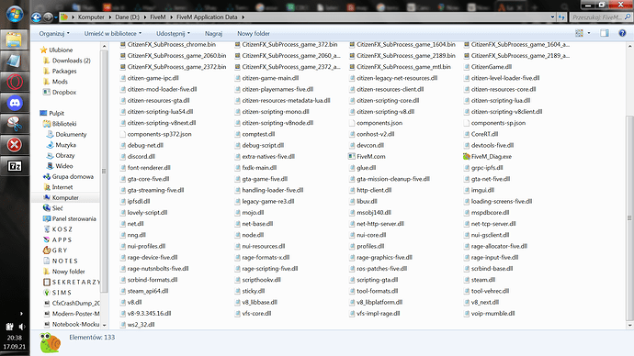Image resolution: width=634 pixels, height=356 pixels.
Task: Click the Grupa domowa icon
Action: [x=47, y=176]
